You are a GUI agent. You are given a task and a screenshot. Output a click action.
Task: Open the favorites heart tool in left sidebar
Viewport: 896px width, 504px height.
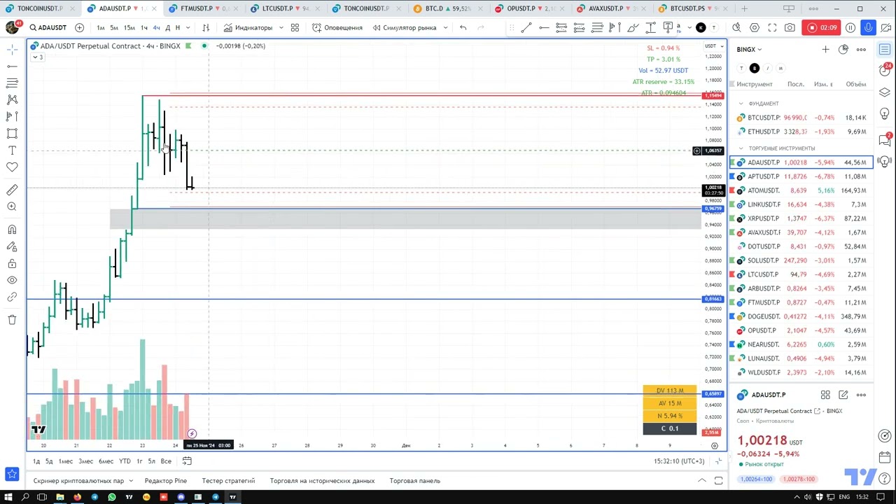(x=12, y=167)
